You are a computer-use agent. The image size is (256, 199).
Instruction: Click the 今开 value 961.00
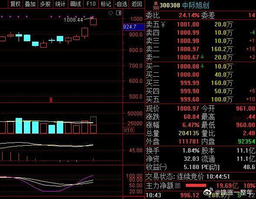[246, 108]
